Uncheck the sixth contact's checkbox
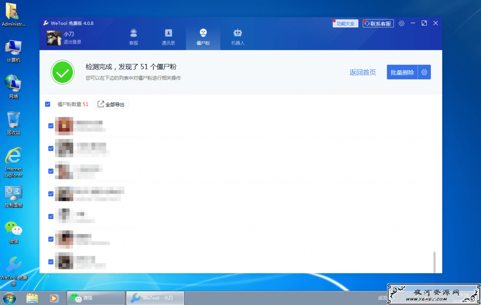Screen dimensions: 481x305 pyautogui.click(x=51, y=239)
